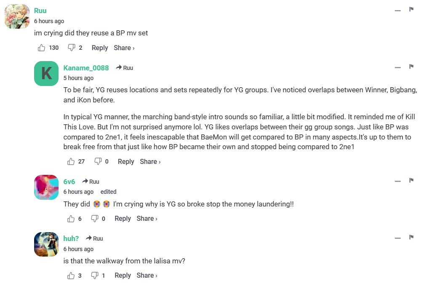Screen dimensions: 424x284
Task: Open the 6v6 username link
Action: pyautogui.click(x=69, y=182)
